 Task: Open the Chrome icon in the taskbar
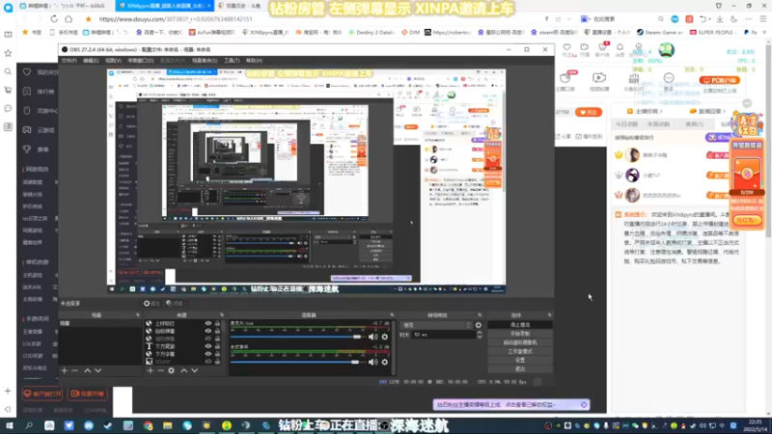(148, 425)
